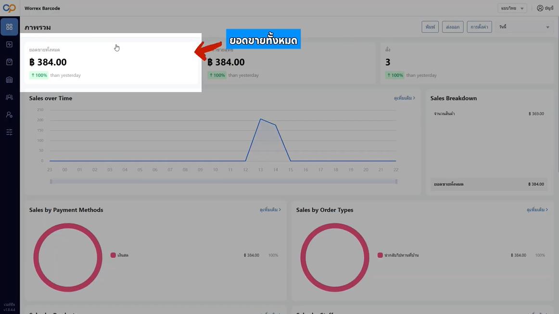Expand the วันนี้ date range dropdown
This screenshot has height=314, width=559.
[x=524, y=27]
